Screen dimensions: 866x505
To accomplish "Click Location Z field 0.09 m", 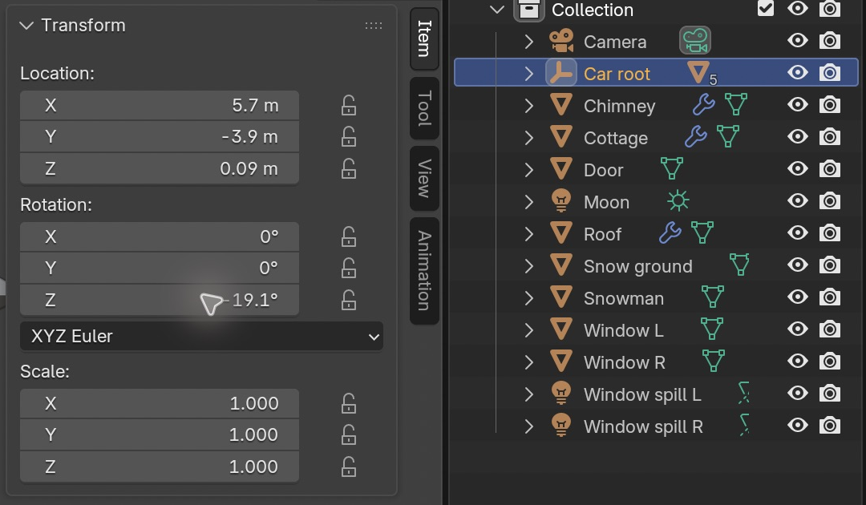I will pyautogui.click(x=160, y=168).
